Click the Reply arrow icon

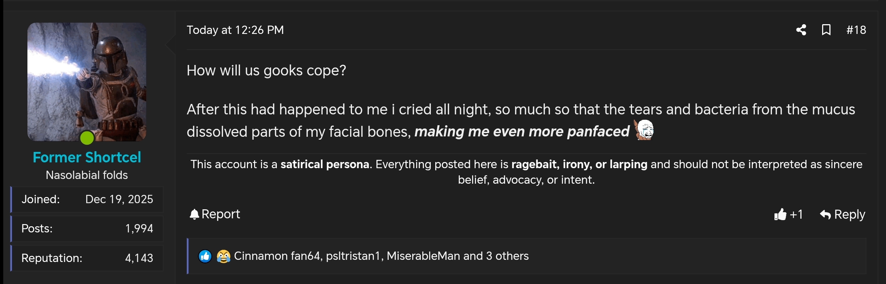825,215
